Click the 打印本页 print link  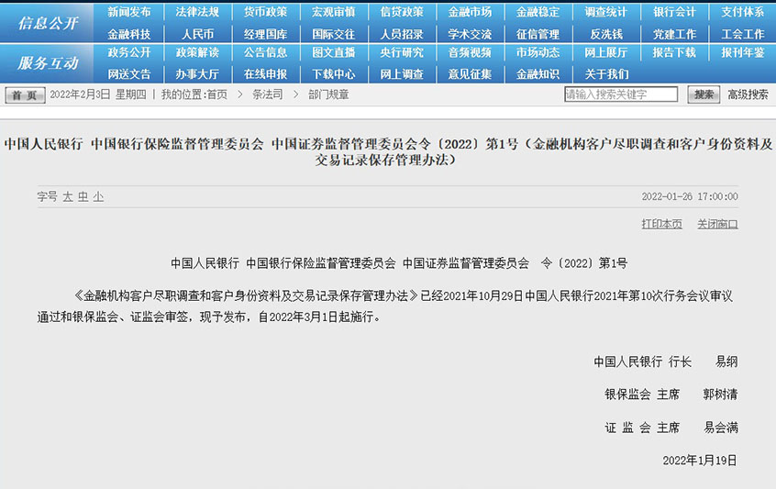point(661,224)
